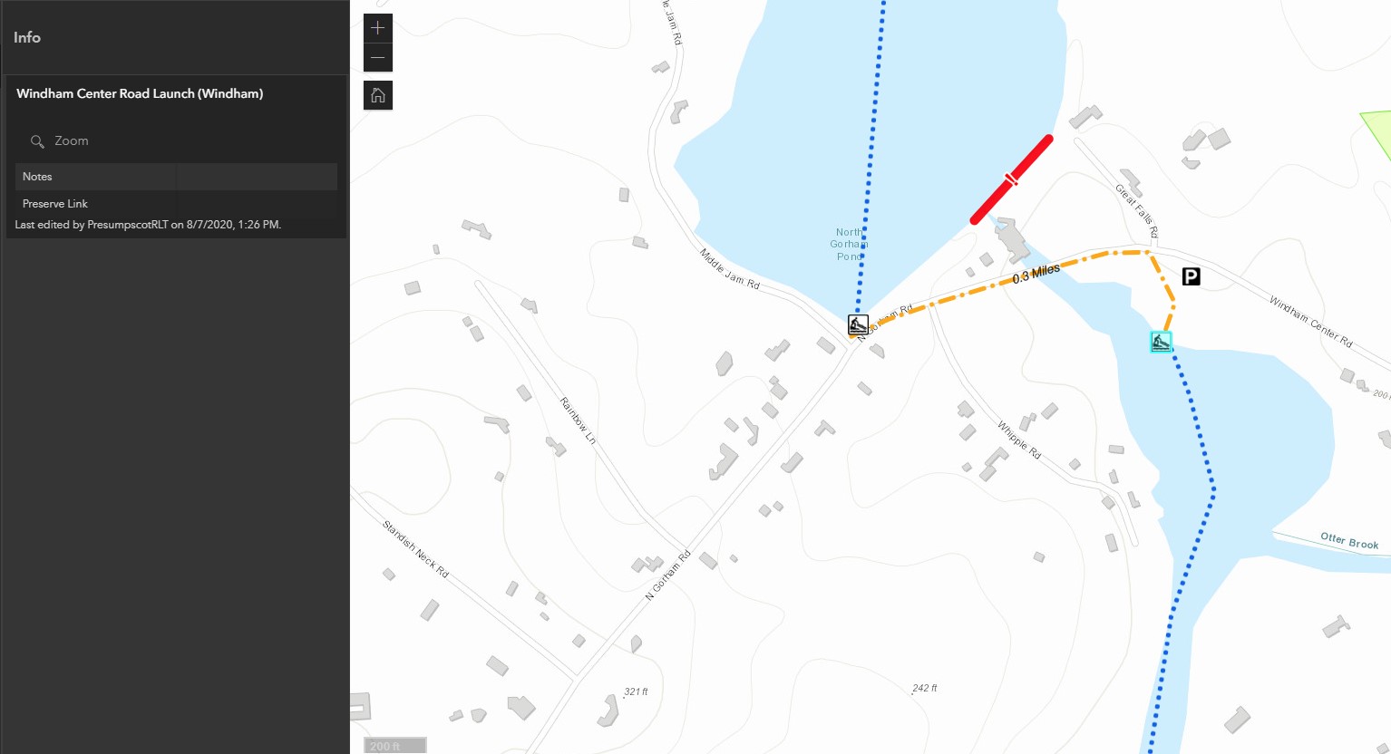1391x754 pixels.
Task: Click the magnifier icon beside Zoom
Action: coord(37,141)
